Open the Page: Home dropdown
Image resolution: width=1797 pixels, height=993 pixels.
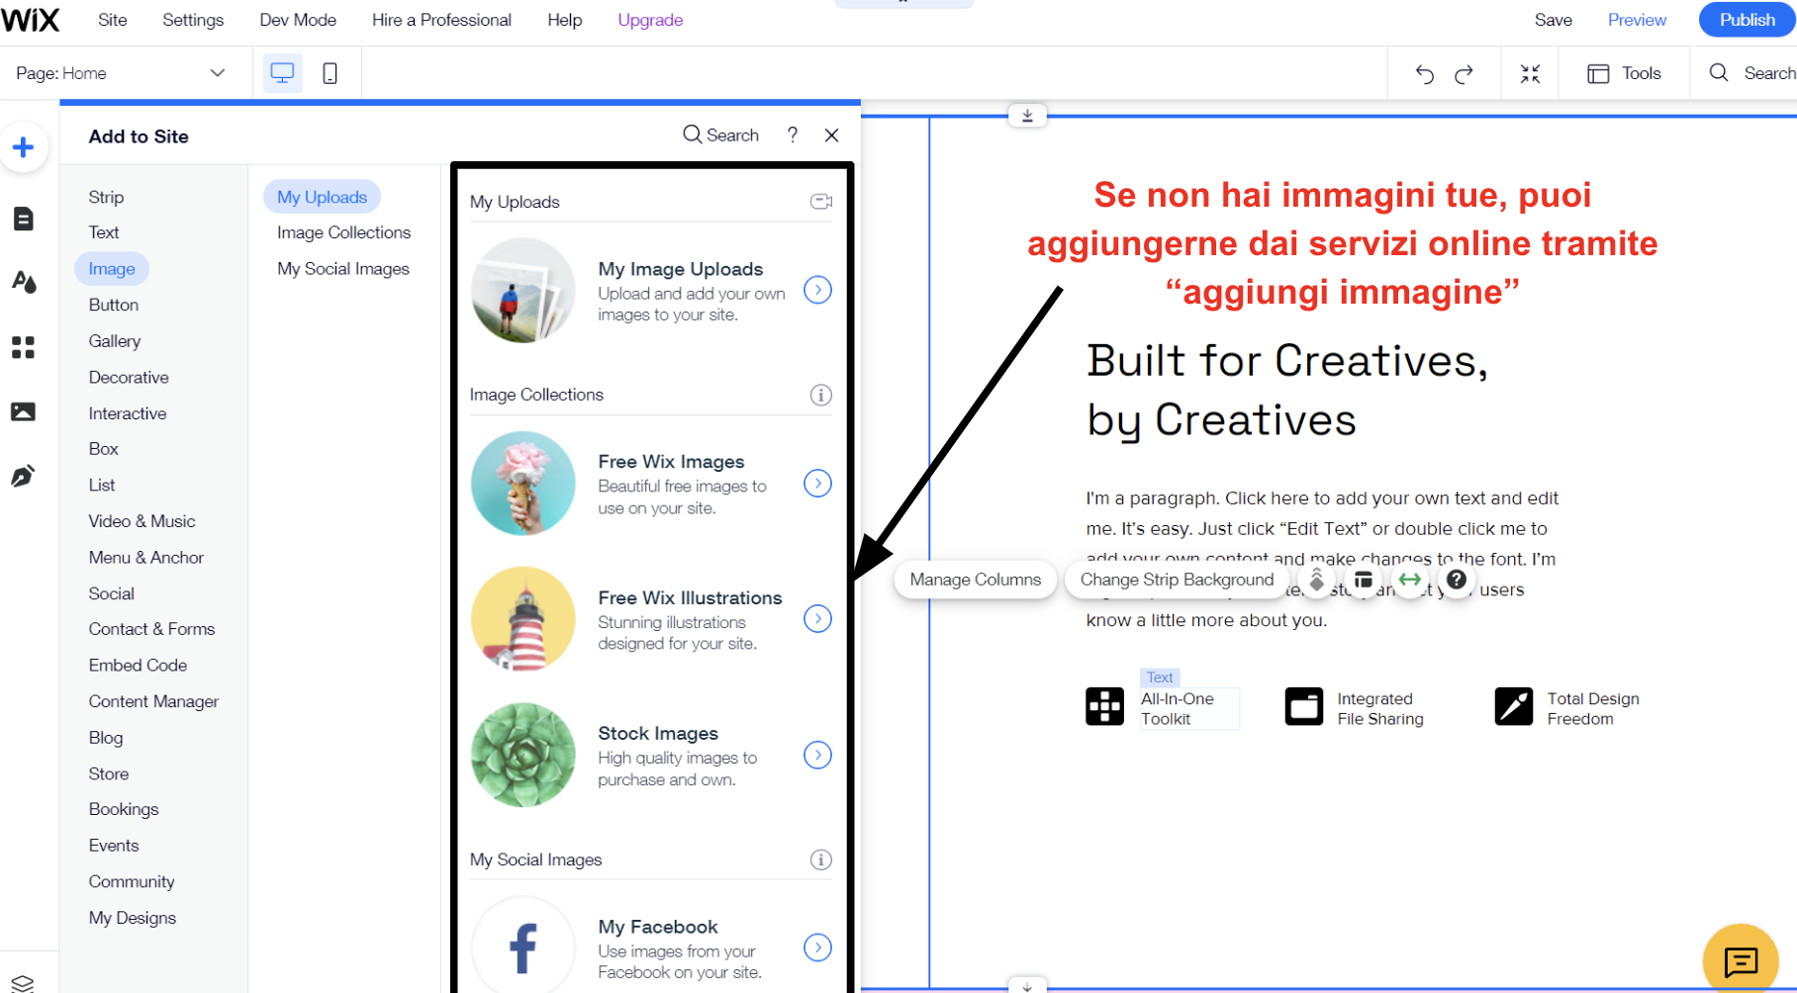coord(120,73)
